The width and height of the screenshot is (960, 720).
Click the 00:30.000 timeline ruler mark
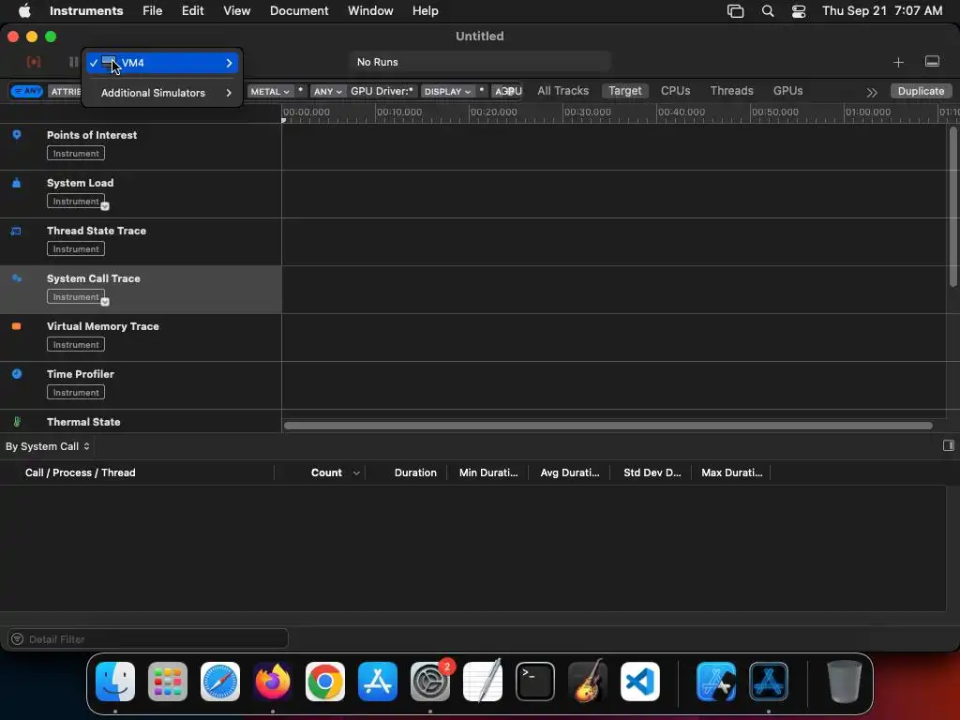587,112
